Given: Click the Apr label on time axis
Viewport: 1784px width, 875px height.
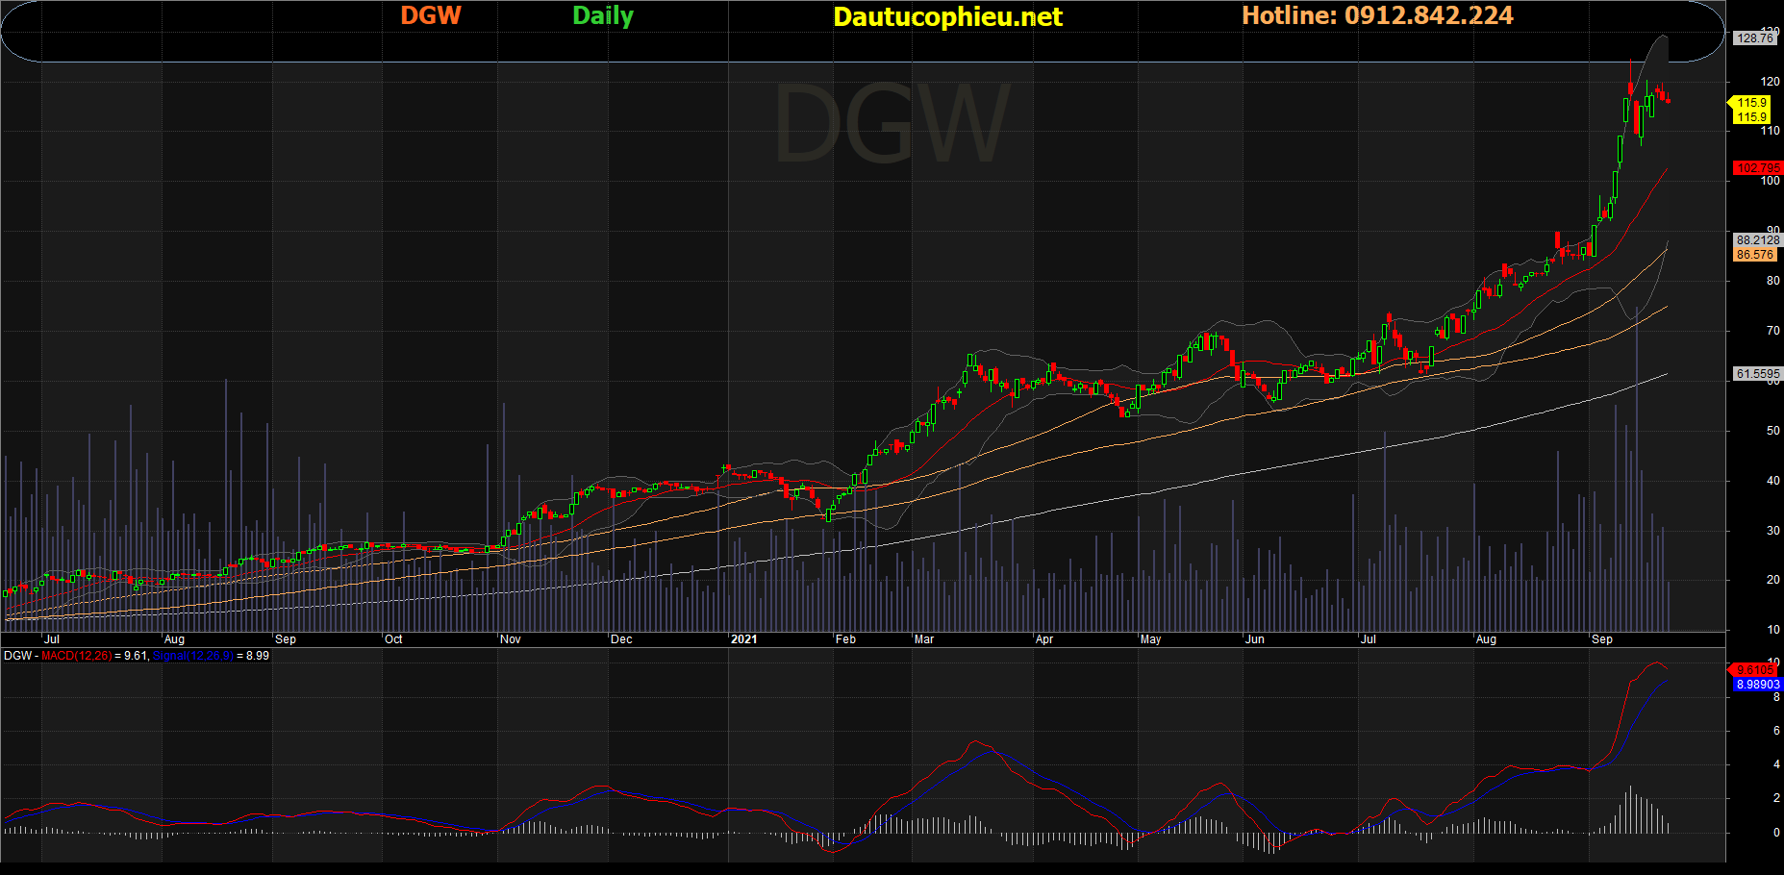Looking at the screenshot, I should (1044, 639).
